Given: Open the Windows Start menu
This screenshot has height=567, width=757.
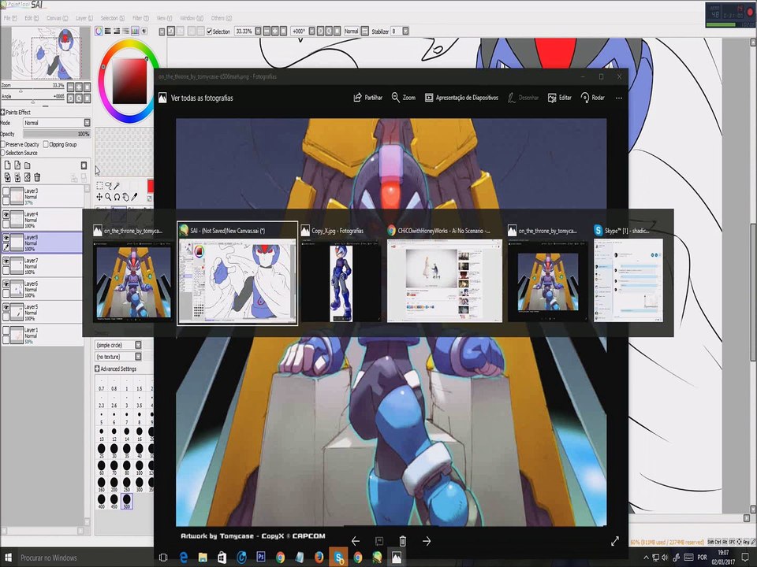Looking at the screenshot, I should coord(8,557).
